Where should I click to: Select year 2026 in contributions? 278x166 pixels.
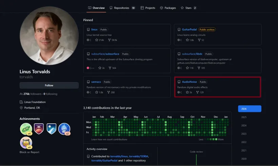click(250, 109)
